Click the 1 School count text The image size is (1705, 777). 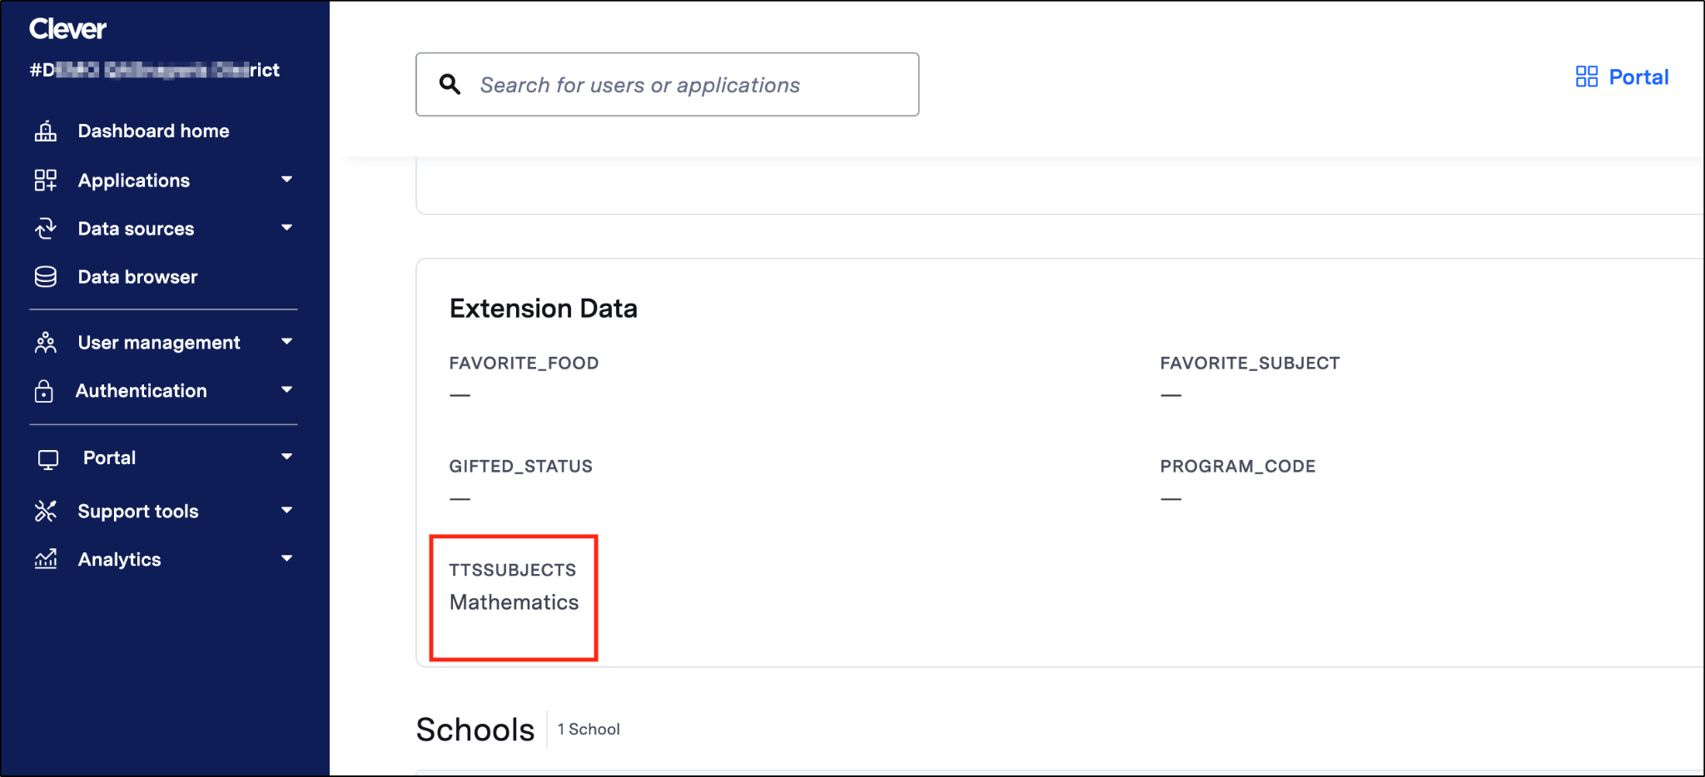click(589, 730)
